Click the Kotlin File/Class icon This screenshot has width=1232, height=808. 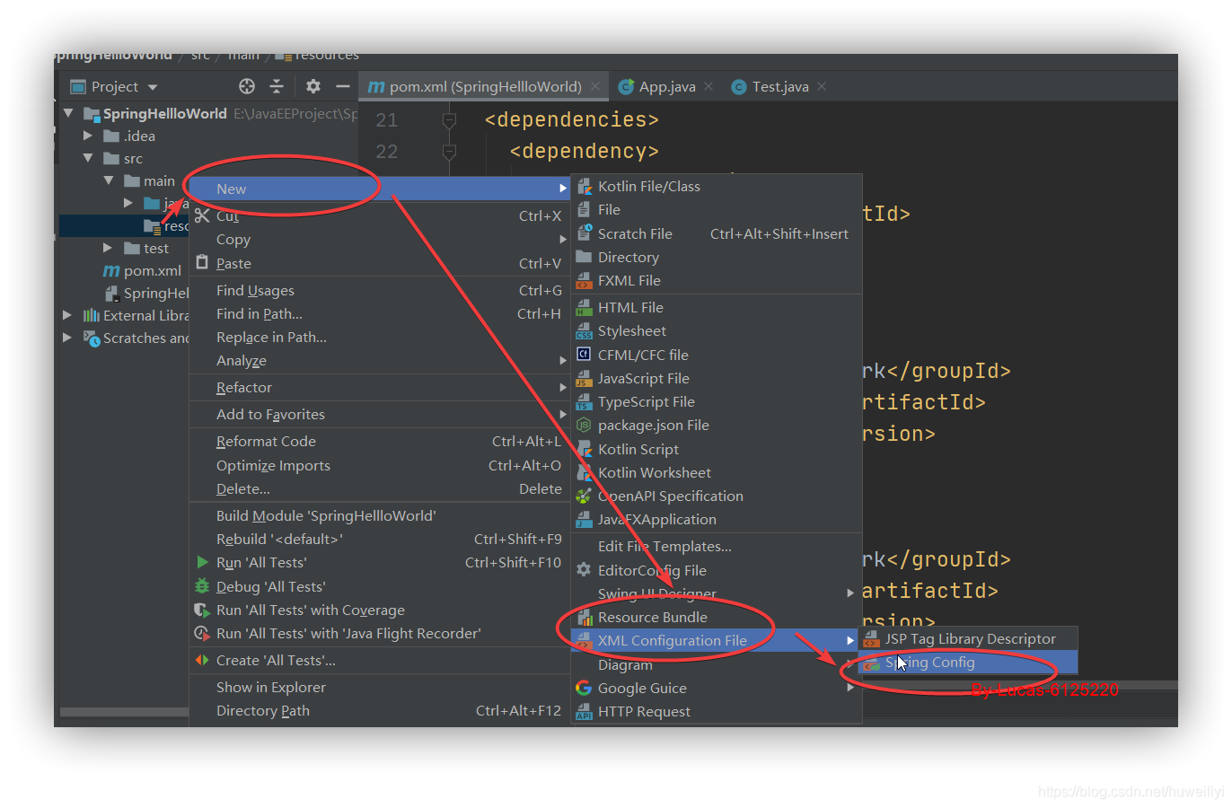point(584,186)
